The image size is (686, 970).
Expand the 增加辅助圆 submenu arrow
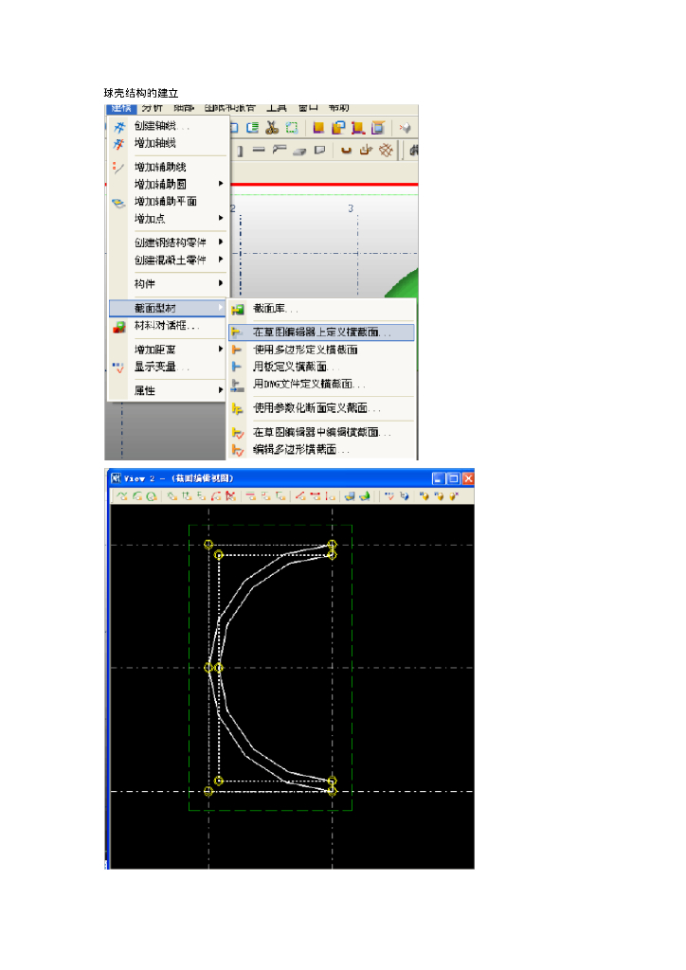click(x=221, y=183)
